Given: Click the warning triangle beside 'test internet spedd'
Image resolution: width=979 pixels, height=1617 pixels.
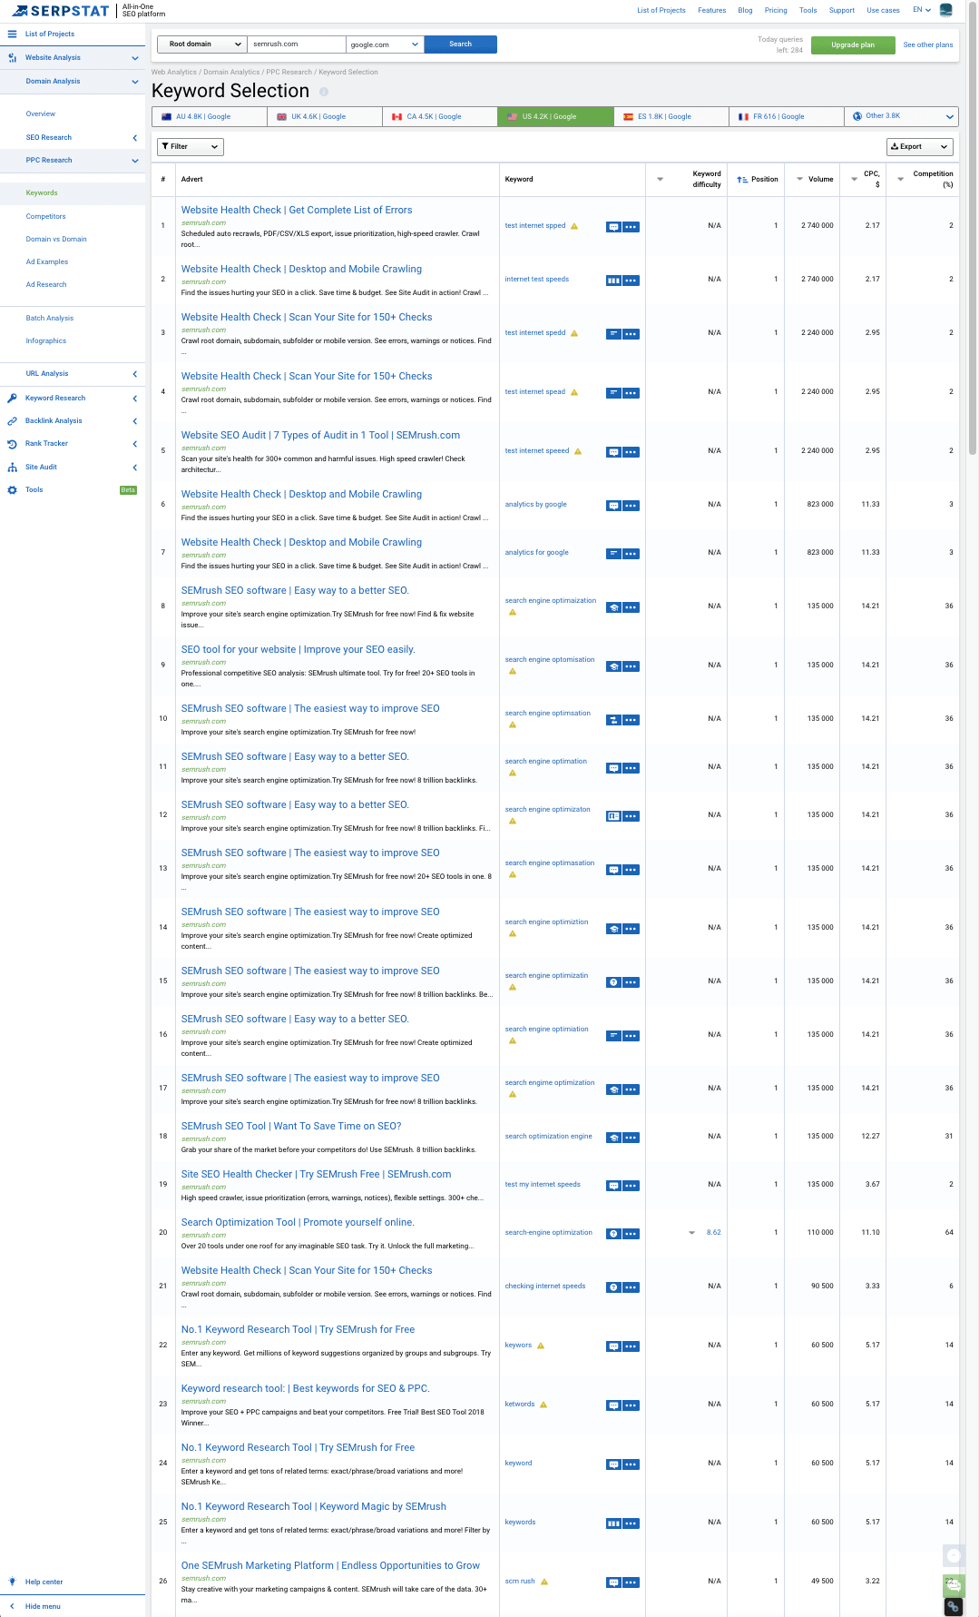Looking at the screenshot, I should (x=574, y=333).
